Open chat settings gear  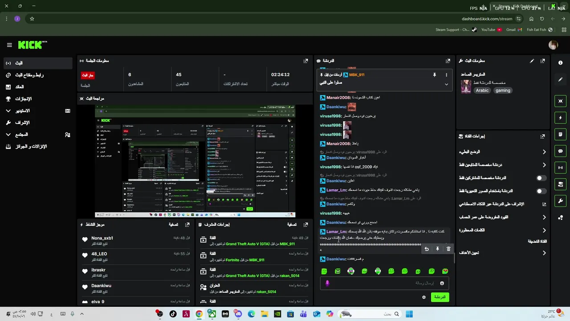click(424, 297)
